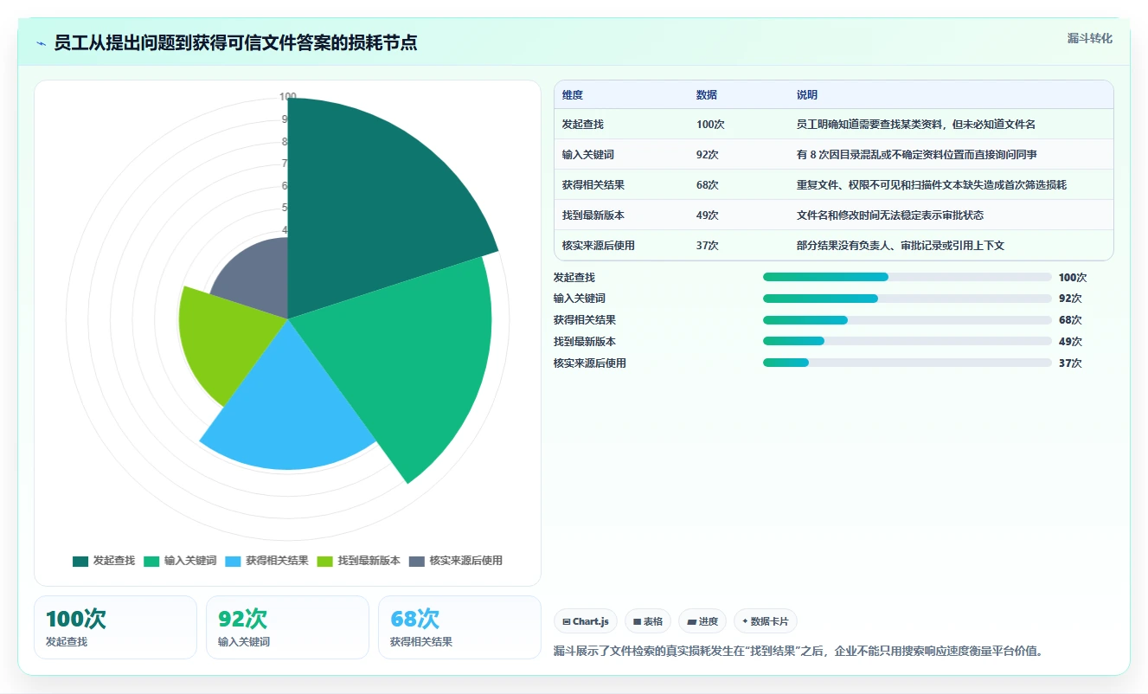The height and width of the screenshot is (694, 1148).
Task: Click the 100 axis label on chart
Action: click(x=288, y=97)
